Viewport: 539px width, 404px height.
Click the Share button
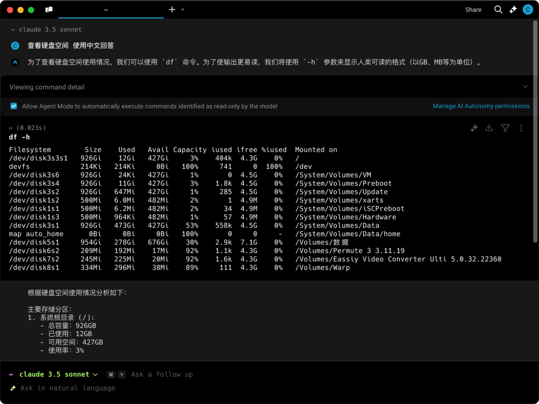(473, 9)
